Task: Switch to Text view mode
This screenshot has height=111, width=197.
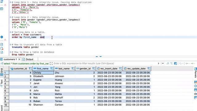Action: pyautogui.click(x=2, y=83)
